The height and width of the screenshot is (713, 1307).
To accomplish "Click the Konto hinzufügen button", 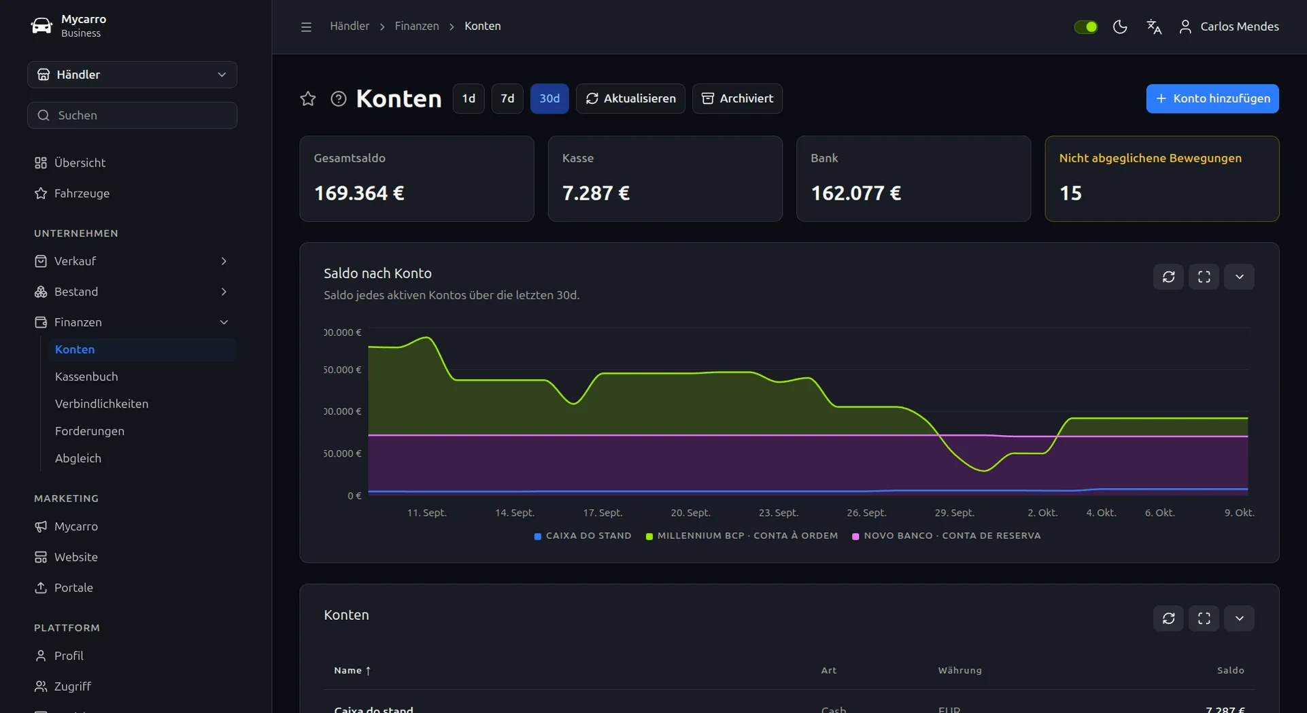I will click(x=1212, y=99).
